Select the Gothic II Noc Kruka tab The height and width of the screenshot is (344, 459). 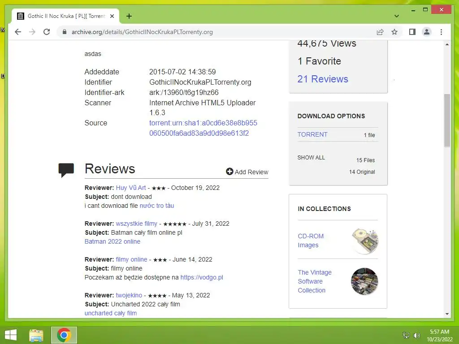point(65,16)
